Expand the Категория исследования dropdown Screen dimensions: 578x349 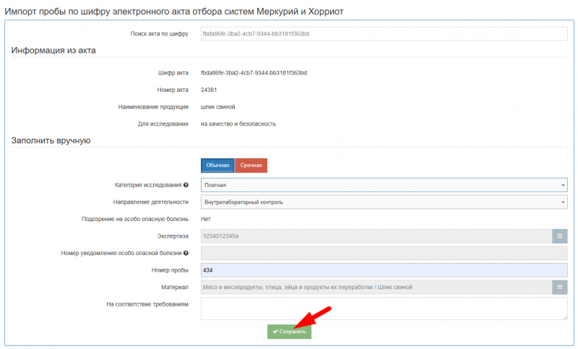click(383, 185)
